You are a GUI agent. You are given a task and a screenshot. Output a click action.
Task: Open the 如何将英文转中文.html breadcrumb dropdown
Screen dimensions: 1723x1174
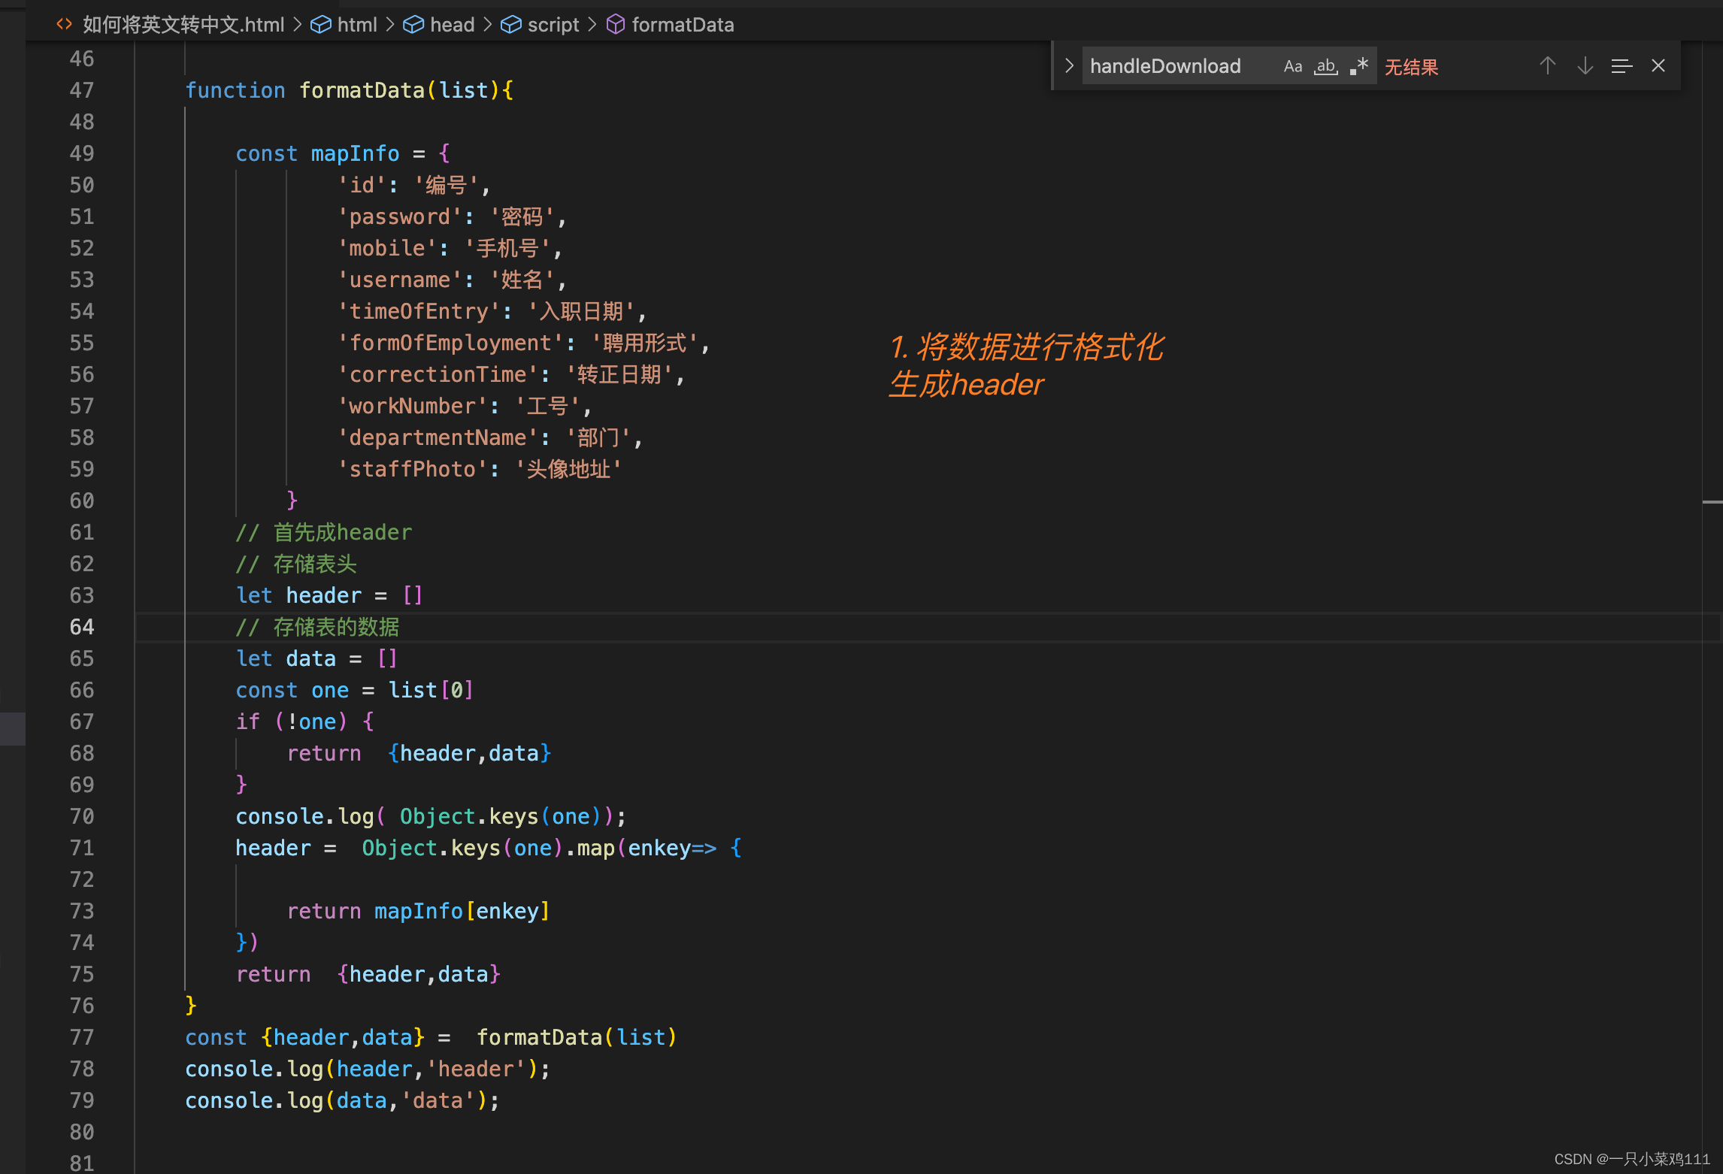[x=183, y=25]
